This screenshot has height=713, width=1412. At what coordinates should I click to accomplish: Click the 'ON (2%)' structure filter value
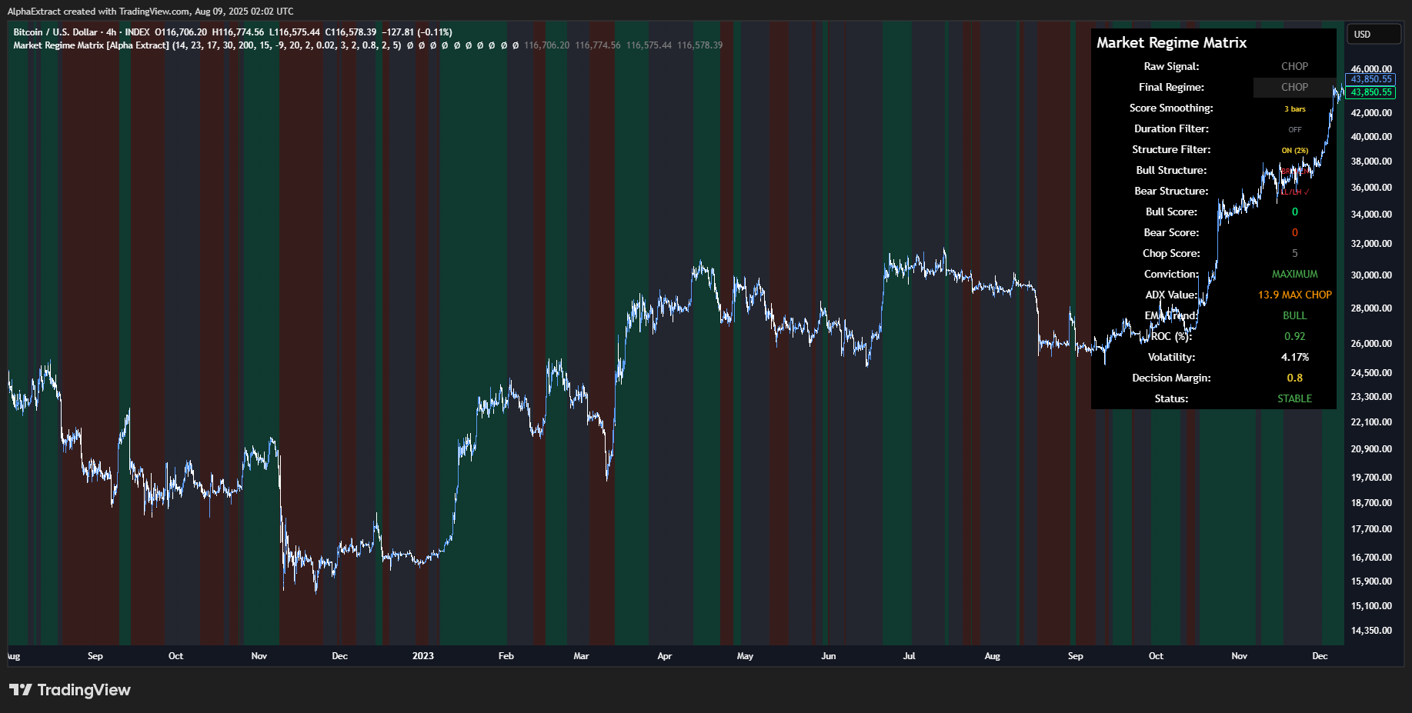click(1294, 151)
